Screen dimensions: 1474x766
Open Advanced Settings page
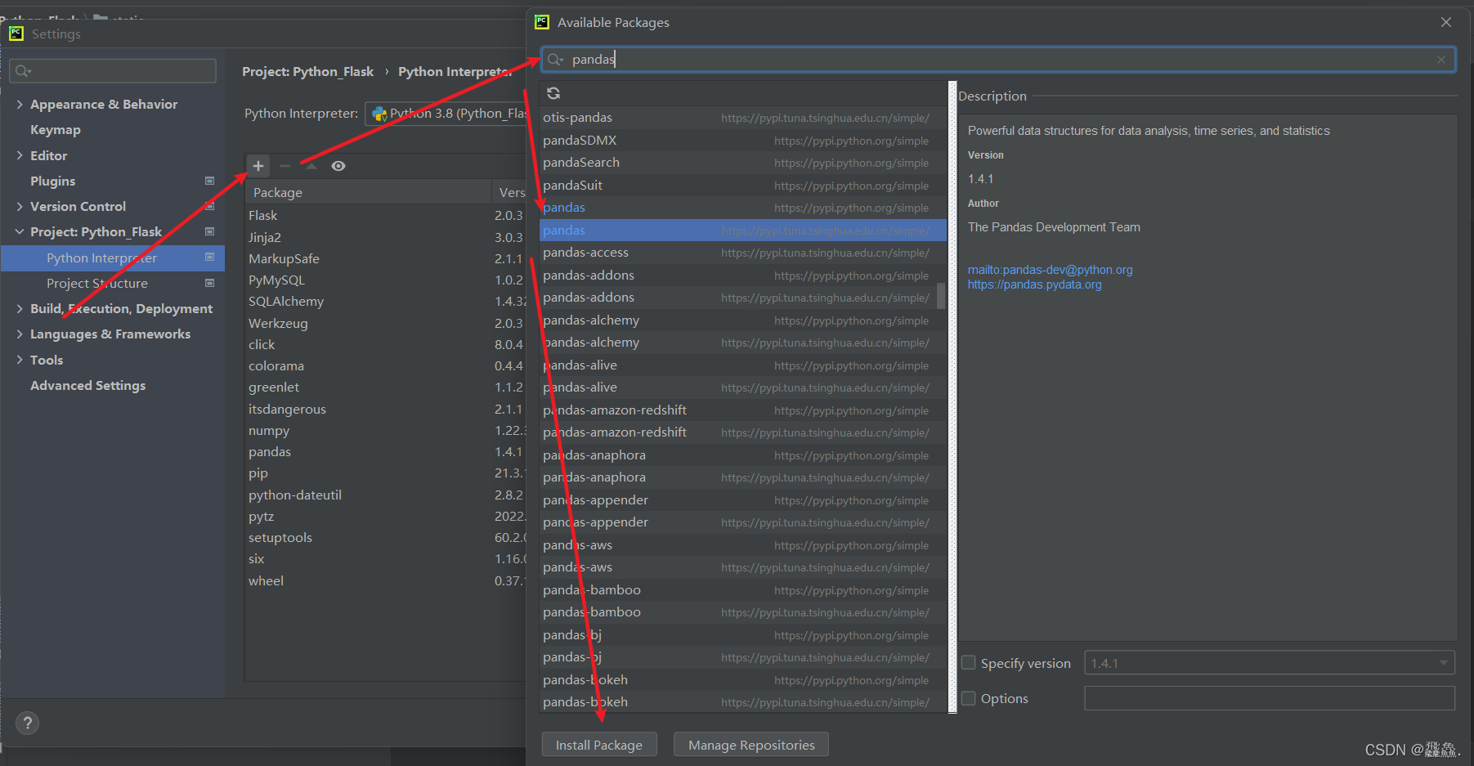coord(88,385)
